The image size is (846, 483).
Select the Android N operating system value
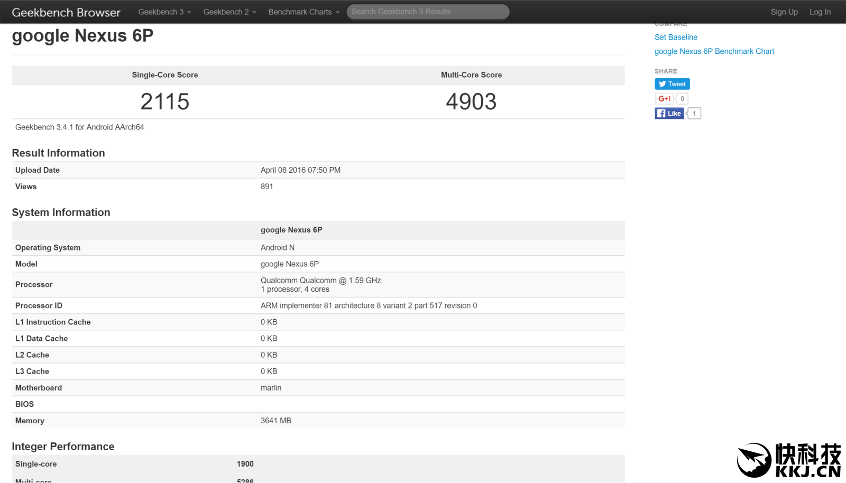point(278,247)
